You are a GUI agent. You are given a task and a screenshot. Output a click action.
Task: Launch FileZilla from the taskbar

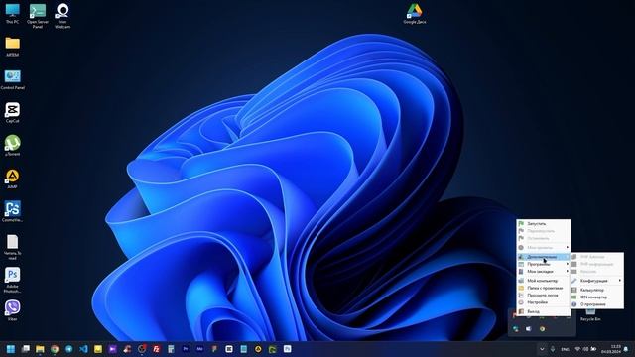[157, 349]
